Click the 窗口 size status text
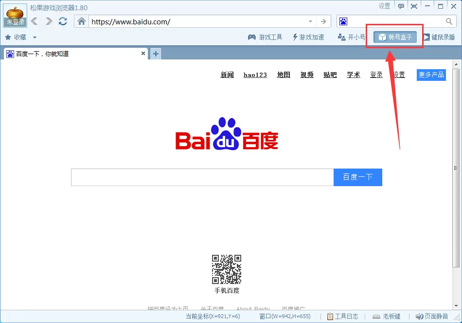 pos(285,317)
